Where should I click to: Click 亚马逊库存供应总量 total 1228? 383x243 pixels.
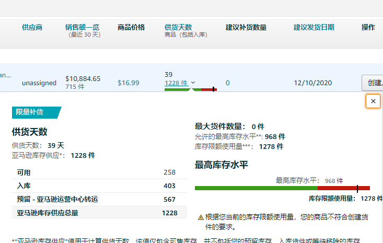(169, 213)
